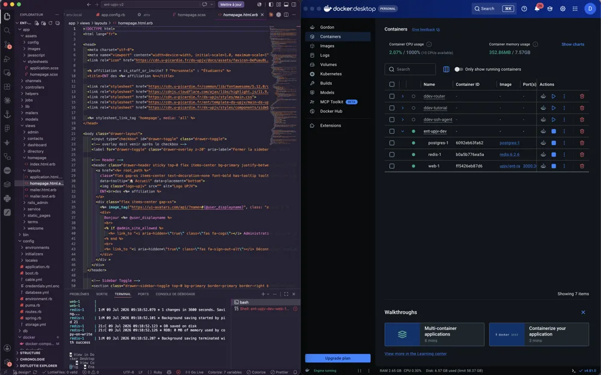
Task: Tick checkbox for ddev-ssh-agent row
Action: (x=392, y=120)
